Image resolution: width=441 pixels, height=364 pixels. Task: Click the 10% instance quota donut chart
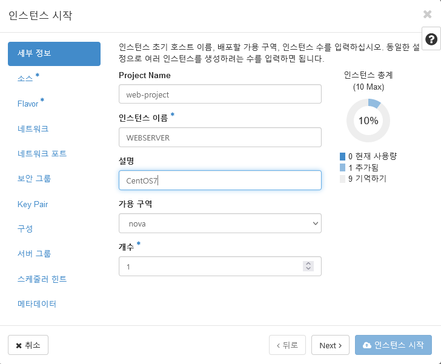(x=368, y=121)
